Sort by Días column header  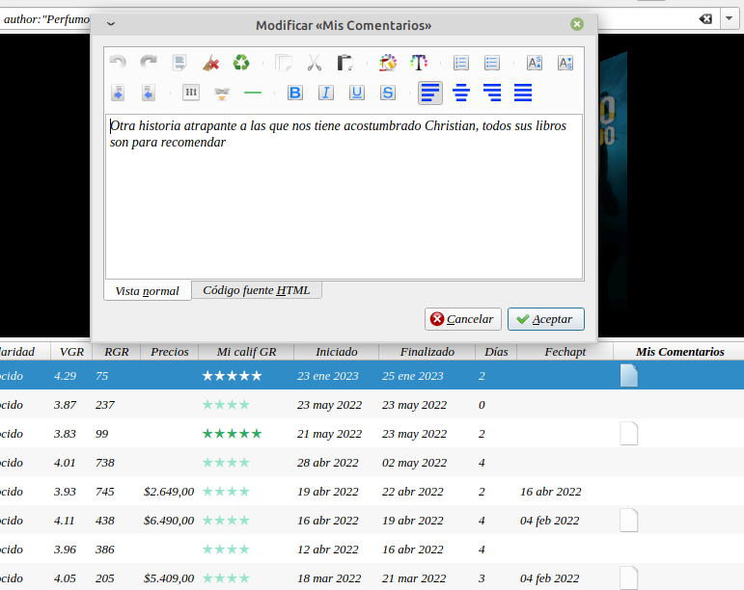496,352
